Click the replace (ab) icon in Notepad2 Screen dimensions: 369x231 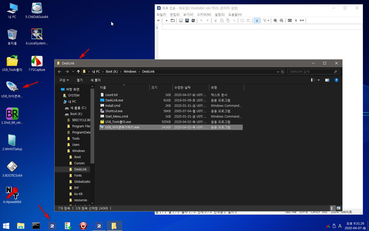click(248, 21)
